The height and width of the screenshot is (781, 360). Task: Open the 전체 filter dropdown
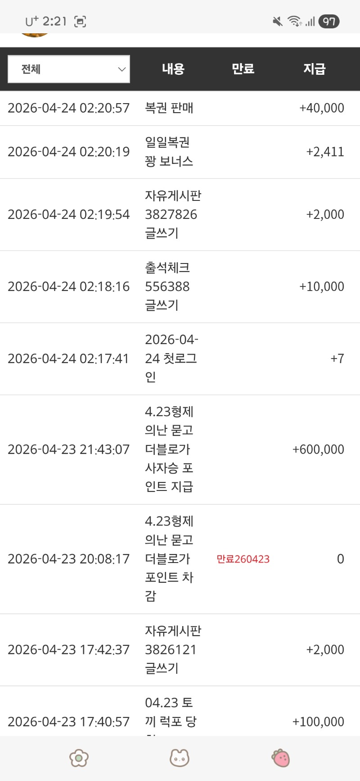(x=69, y=69)
